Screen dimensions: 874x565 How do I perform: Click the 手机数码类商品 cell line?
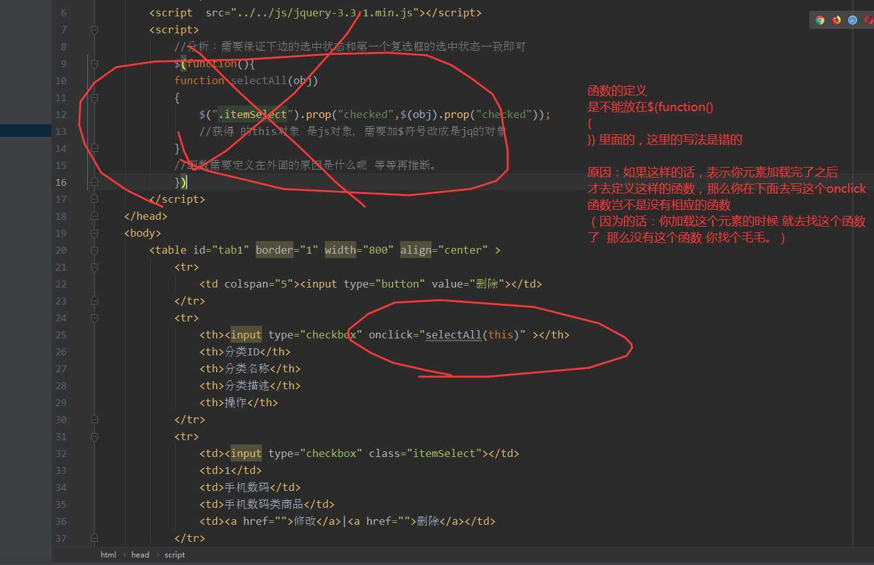click(x=267, y=504)
